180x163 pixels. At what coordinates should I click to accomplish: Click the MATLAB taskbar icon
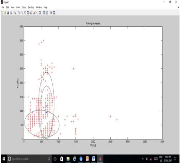point(100,159)
